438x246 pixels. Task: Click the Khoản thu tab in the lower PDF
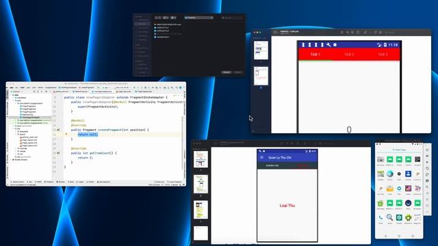[x=272, y=165]
